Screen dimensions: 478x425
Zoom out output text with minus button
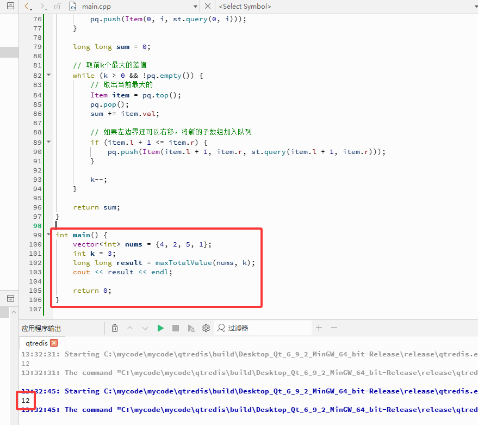pos(334,328)
